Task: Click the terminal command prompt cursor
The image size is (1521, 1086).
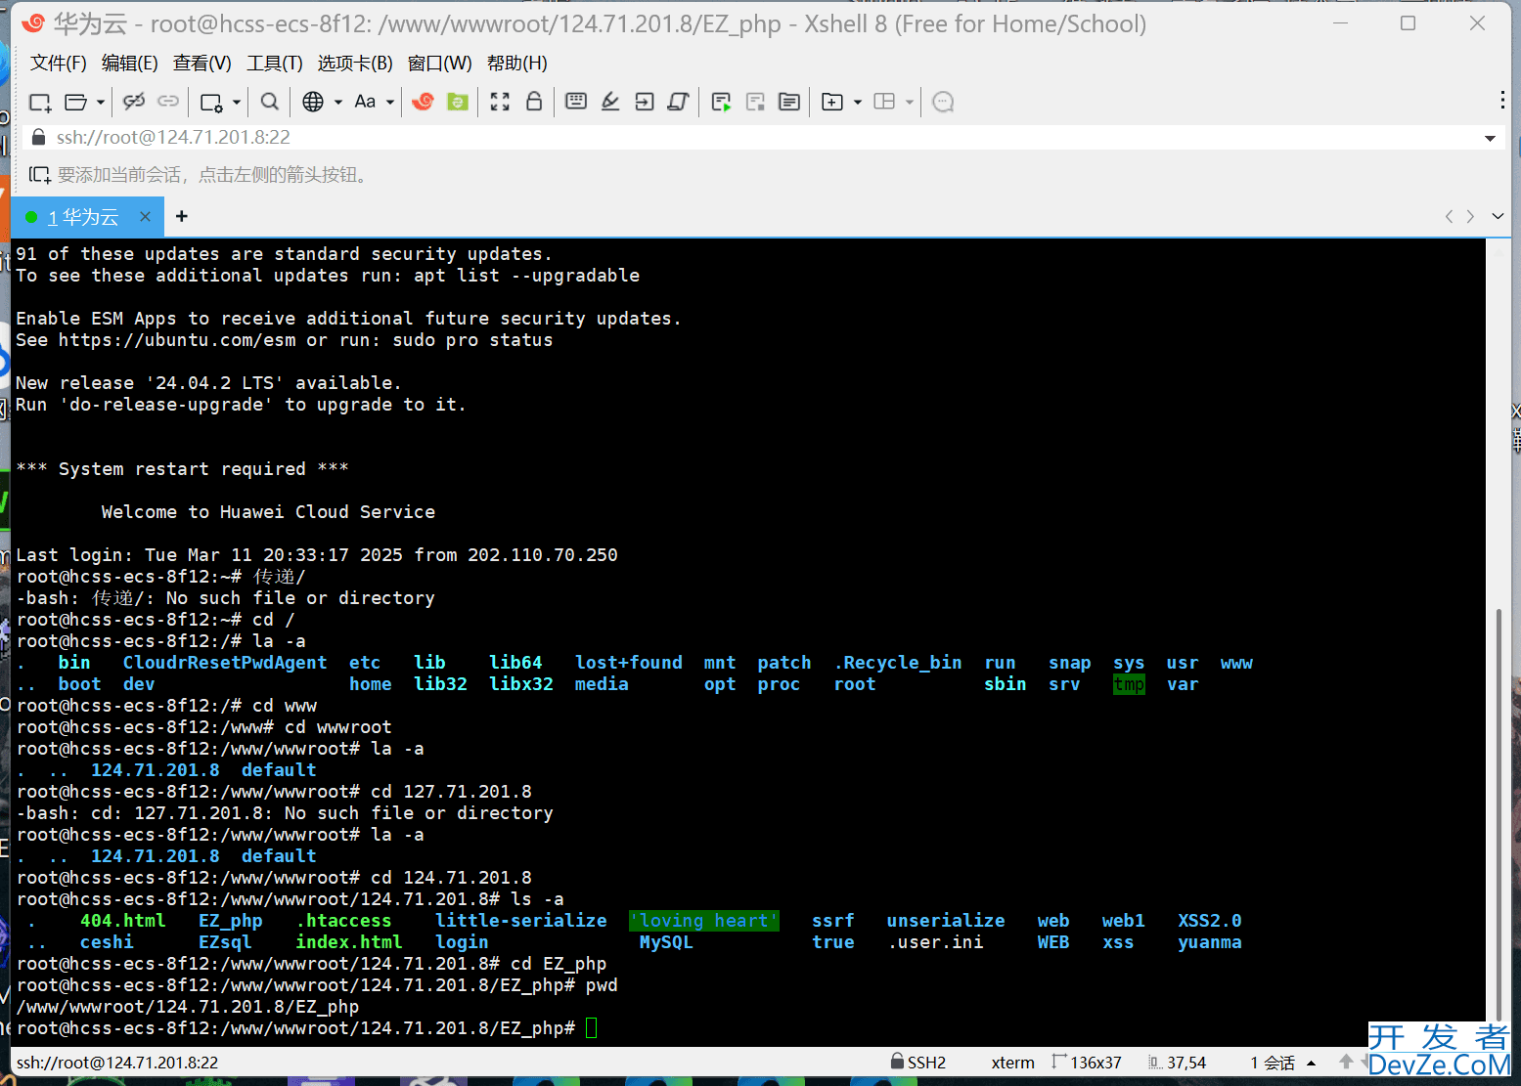Action: (591, 1028)
